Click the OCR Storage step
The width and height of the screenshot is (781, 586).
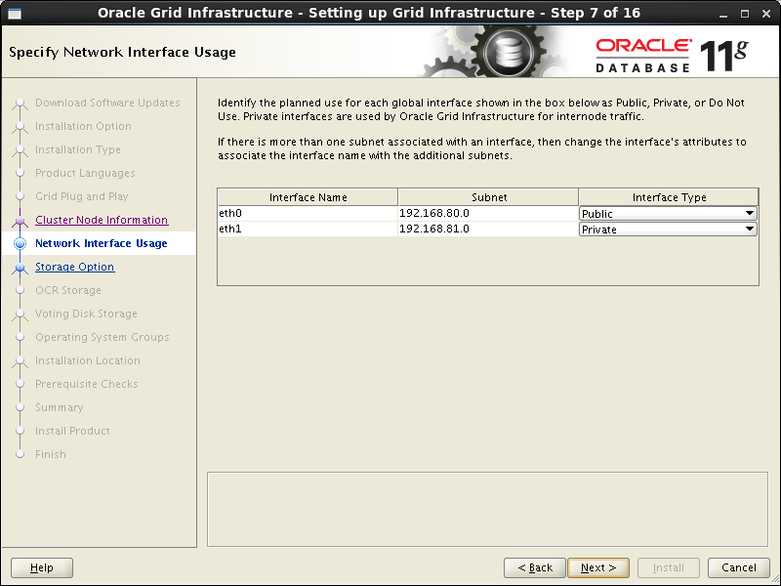point(68,290)
